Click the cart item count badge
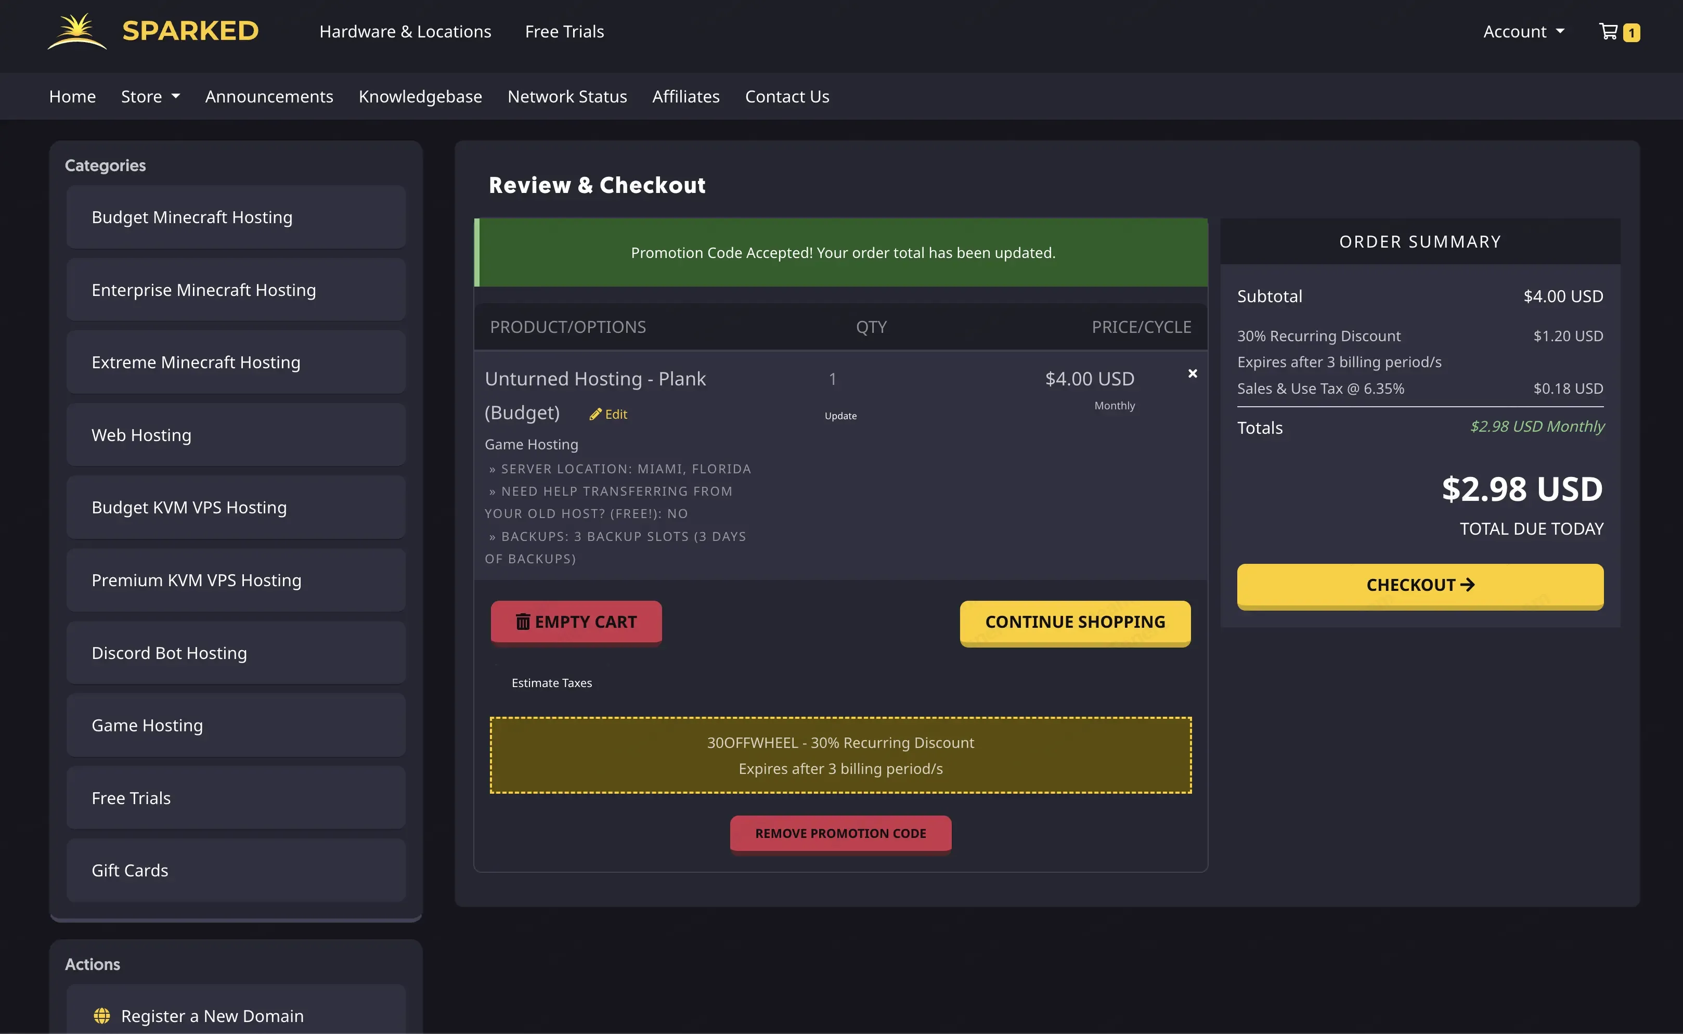 click(x=1631, y=32)
